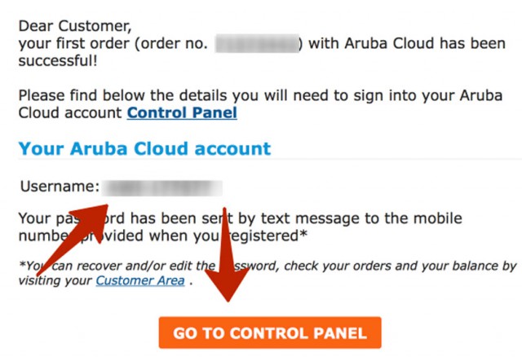Image resolution: width=522 pixels, height=361 pixels.
Task: Select the 'Your Aruba Cloud account' heading
Action: [144, 148]
